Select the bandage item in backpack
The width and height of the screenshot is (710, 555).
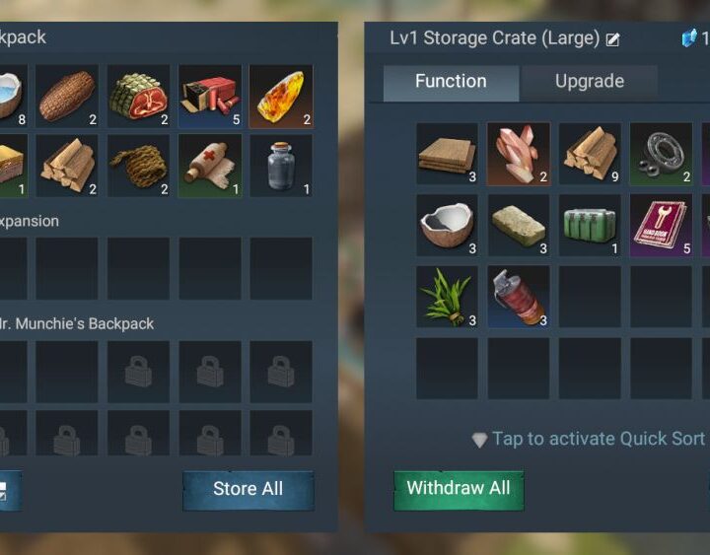pyautogui.click(x=210, y=166)
